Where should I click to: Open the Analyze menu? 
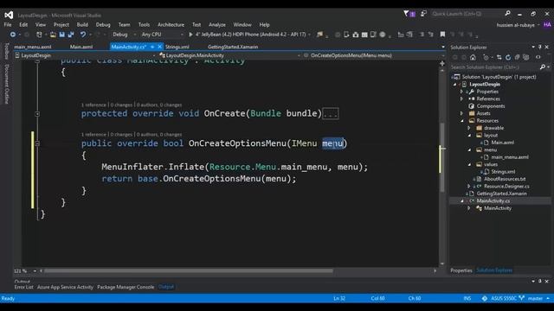[x=217, y=25]
